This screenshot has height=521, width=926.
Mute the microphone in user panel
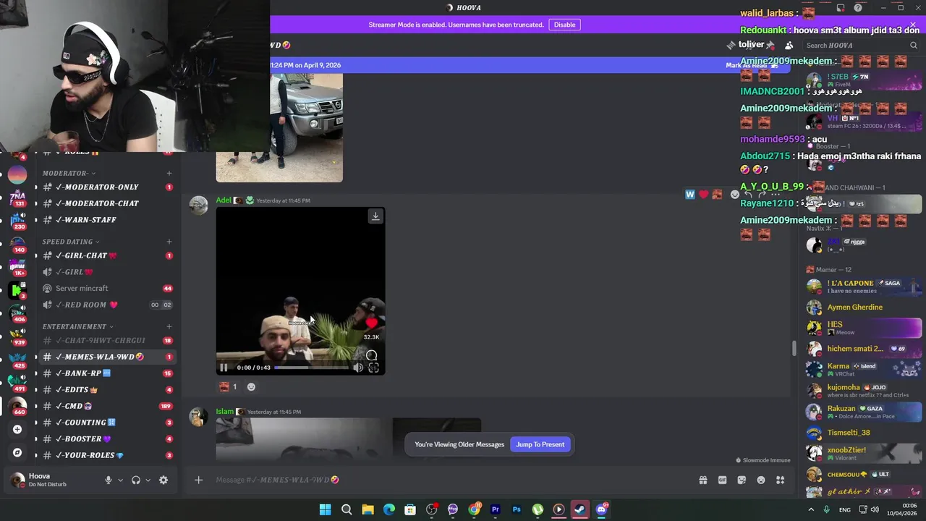pos(108,480)
